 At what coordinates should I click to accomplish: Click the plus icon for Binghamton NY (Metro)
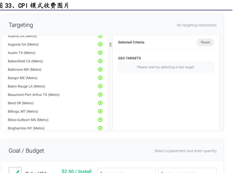pyautogui.click(x=100, y=128)
